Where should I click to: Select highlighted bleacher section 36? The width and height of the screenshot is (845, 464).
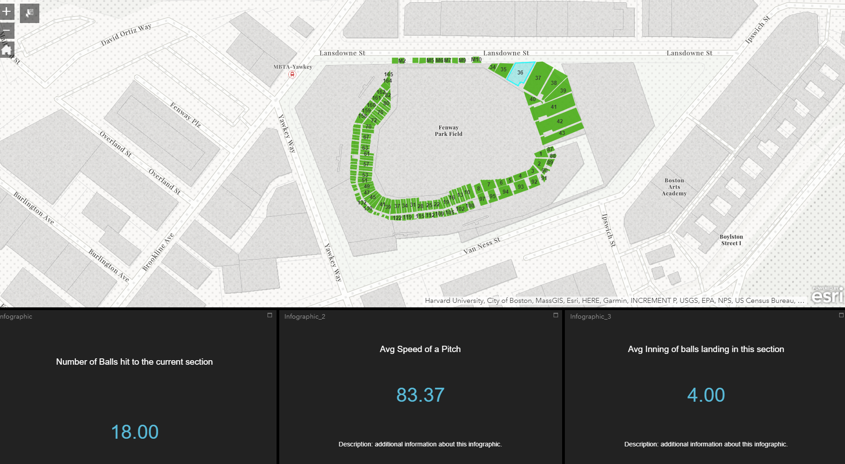click(521, 73)
